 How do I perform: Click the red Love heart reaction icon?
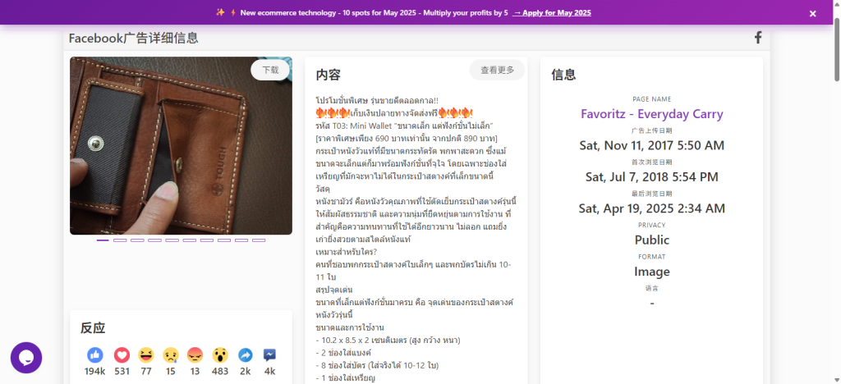(x=122, y=355)
